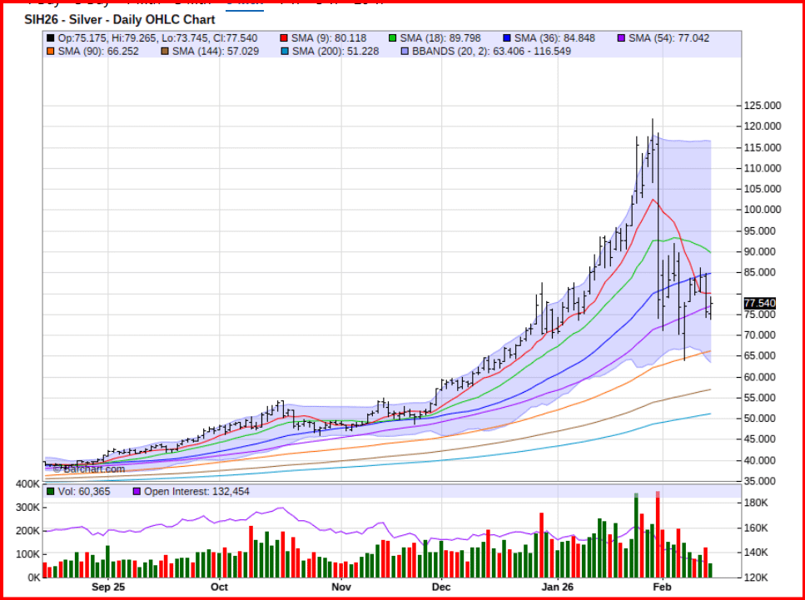The height and width of the screenshot is (600, 805).
Task: Click the 90.000 price axis label
Action: tap(760, 252)
